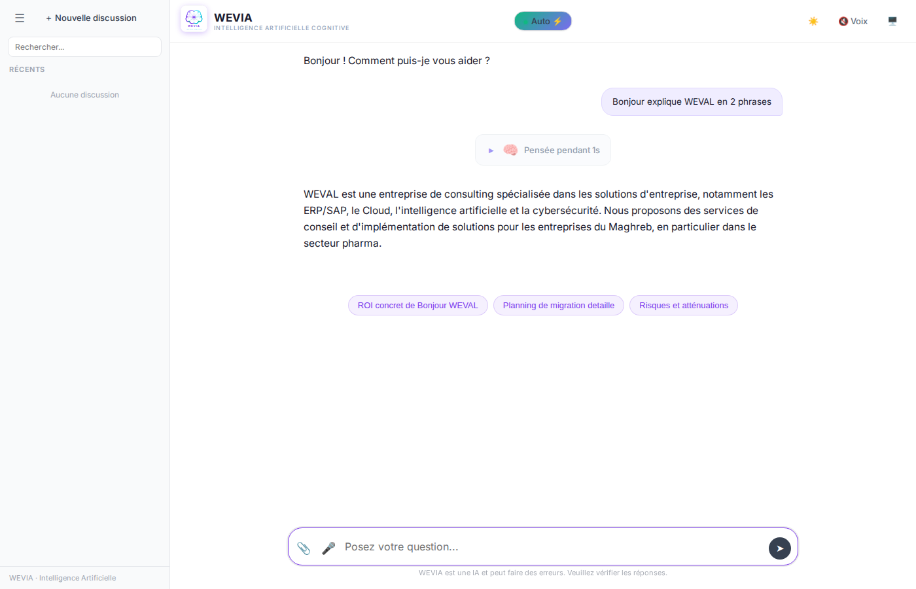Choose 'Planning de migration detaille' suggestion
The image size is (916, 589).
[x=558, y=306]
